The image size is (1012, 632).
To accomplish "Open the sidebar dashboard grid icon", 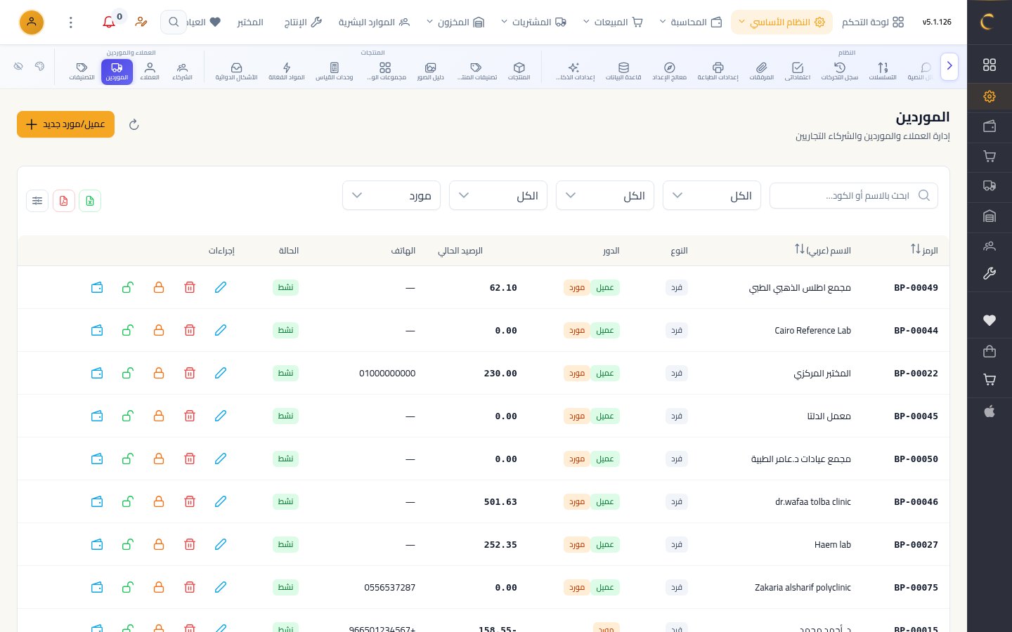I will click(990, 65).
